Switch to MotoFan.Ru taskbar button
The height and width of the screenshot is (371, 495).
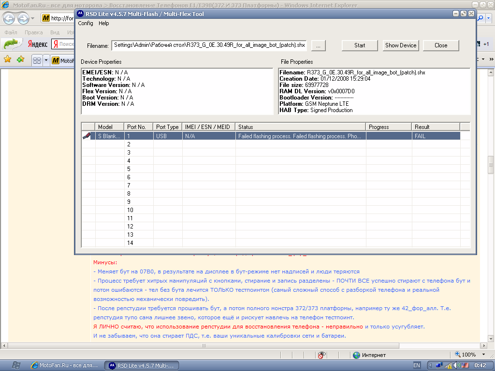pos(65,365)
